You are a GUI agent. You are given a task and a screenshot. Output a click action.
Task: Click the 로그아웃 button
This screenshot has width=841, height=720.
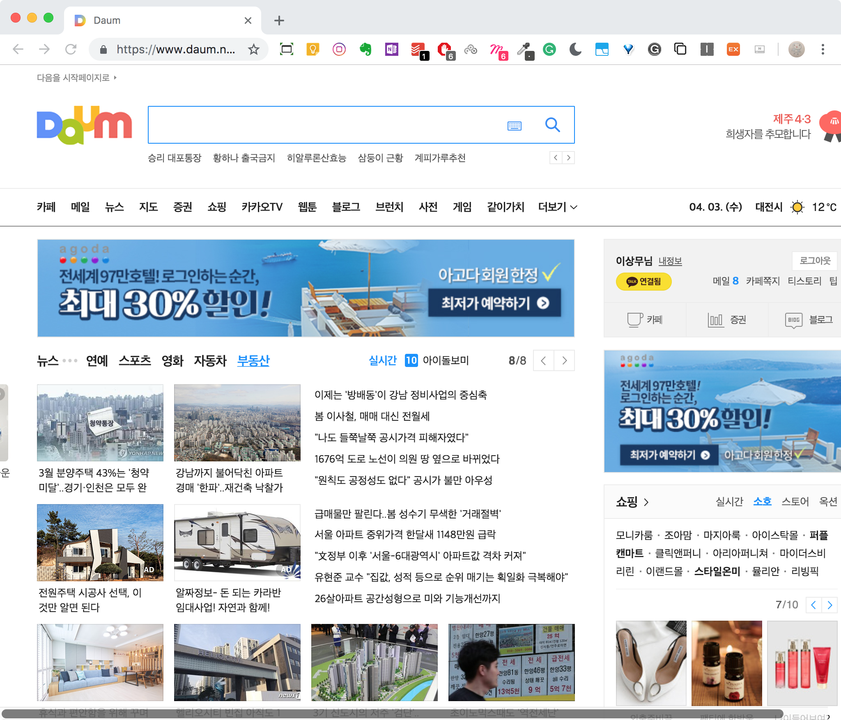pos(814,261)
